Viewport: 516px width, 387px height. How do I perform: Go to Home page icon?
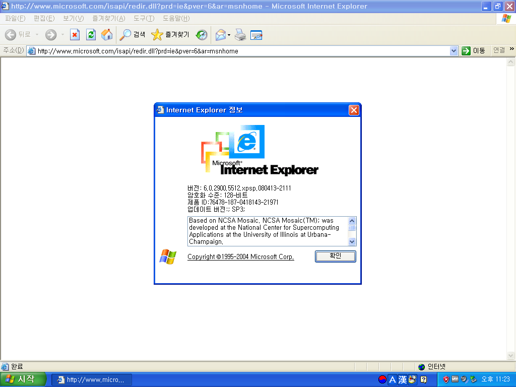(x=107, y=35)
